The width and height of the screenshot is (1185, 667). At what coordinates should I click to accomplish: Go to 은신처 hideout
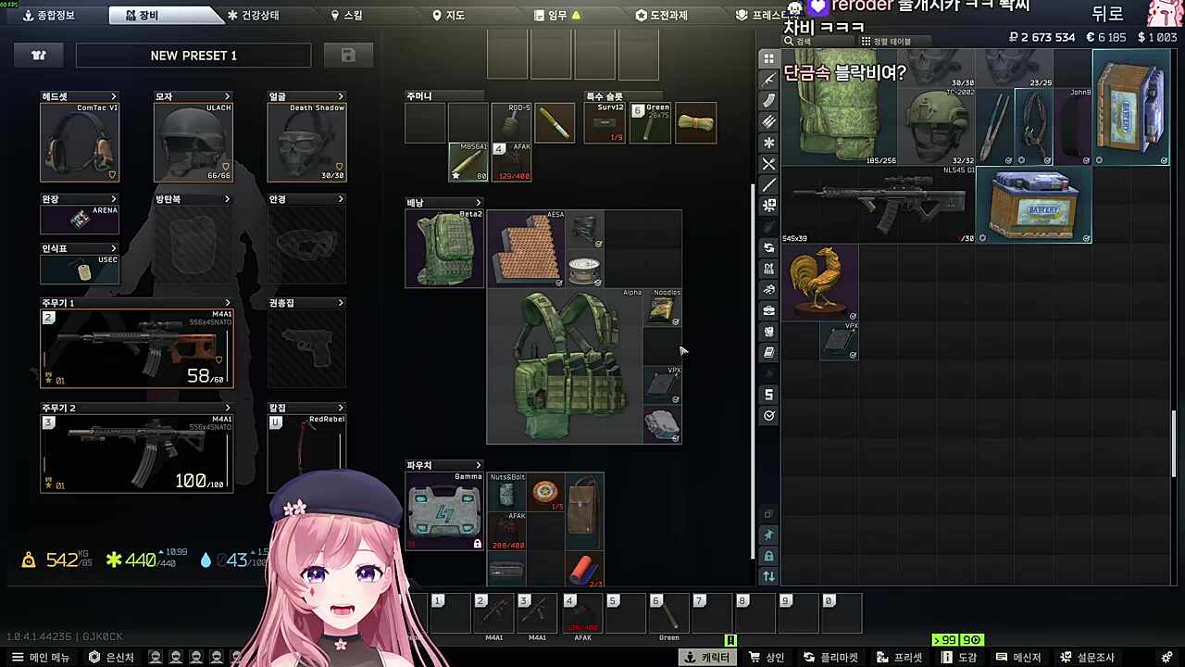tap(111, 658)
